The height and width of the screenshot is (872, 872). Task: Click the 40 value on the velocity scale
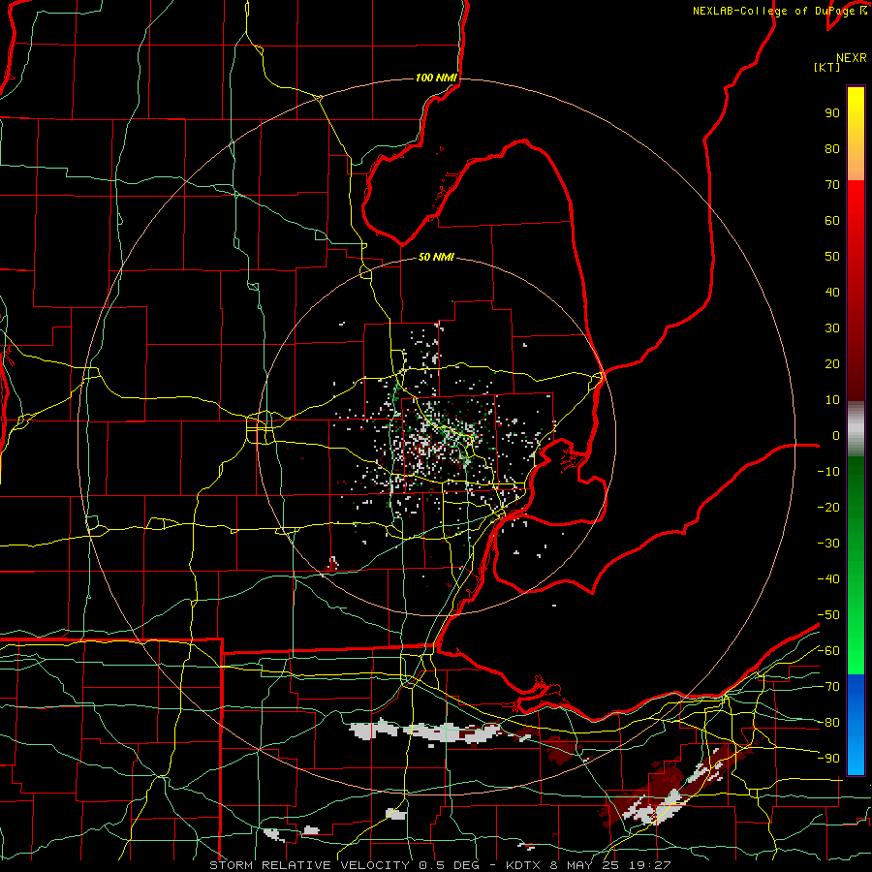click(832, 292)
